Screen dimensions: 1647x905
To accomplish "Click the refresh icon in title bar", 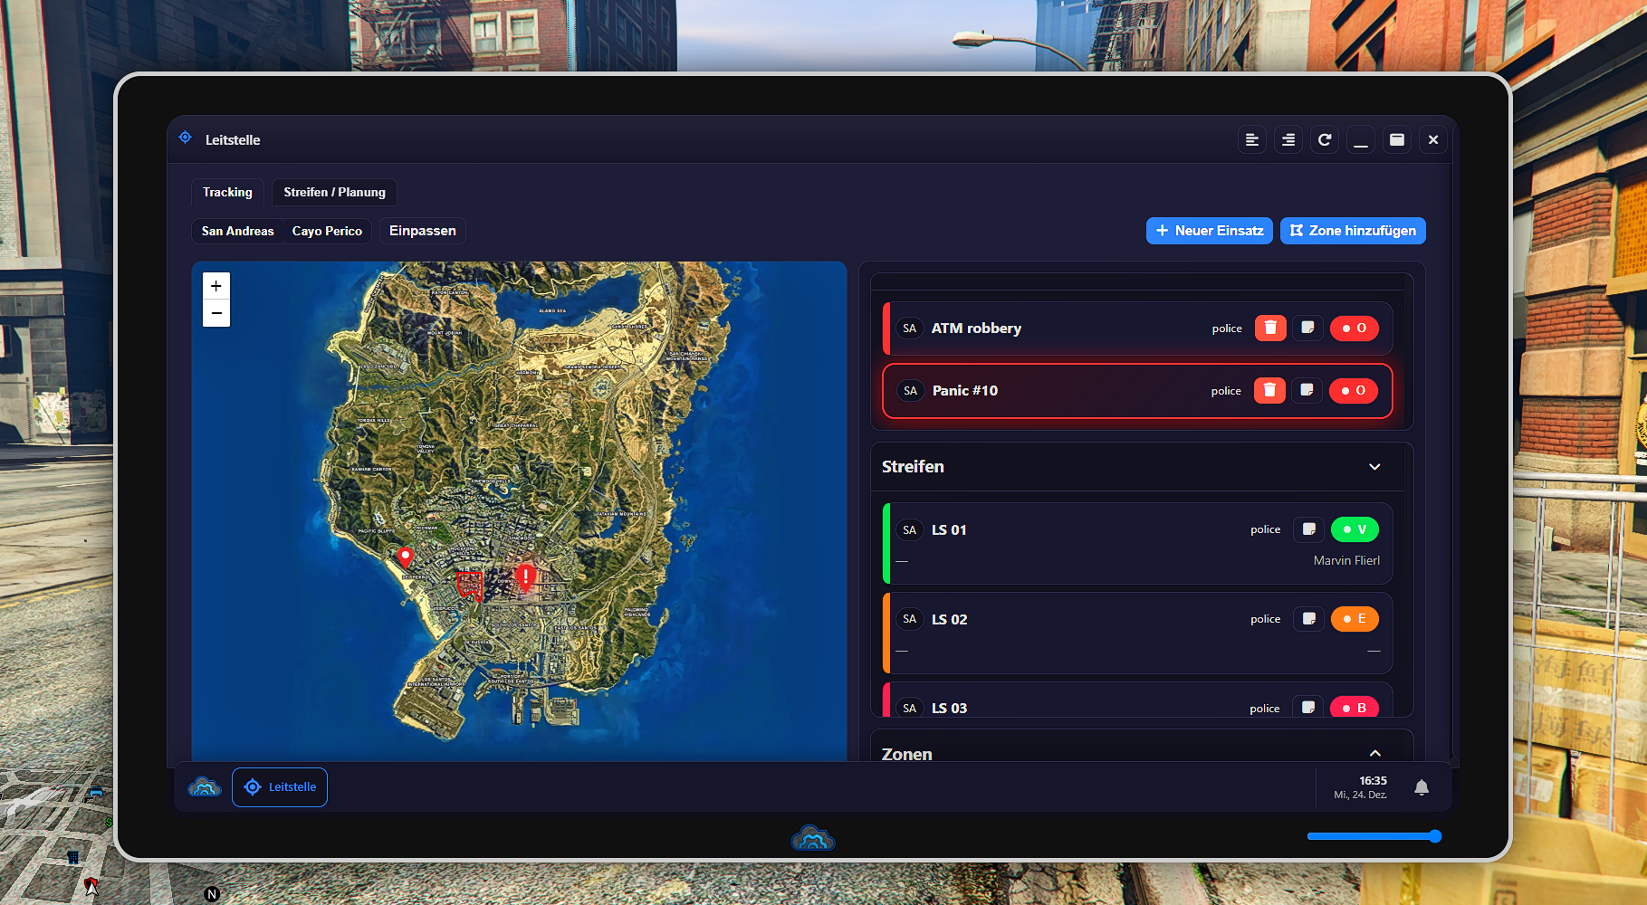I will pyautogui.click(x=1325, y=140).
